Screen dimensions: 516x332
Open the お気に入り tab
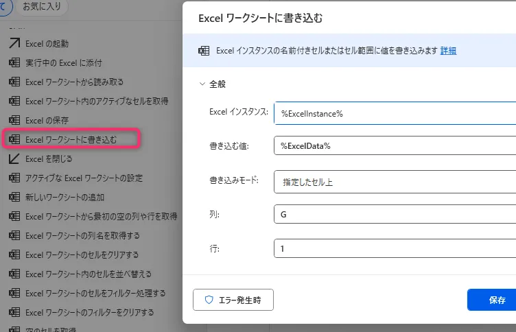[40, 7]
